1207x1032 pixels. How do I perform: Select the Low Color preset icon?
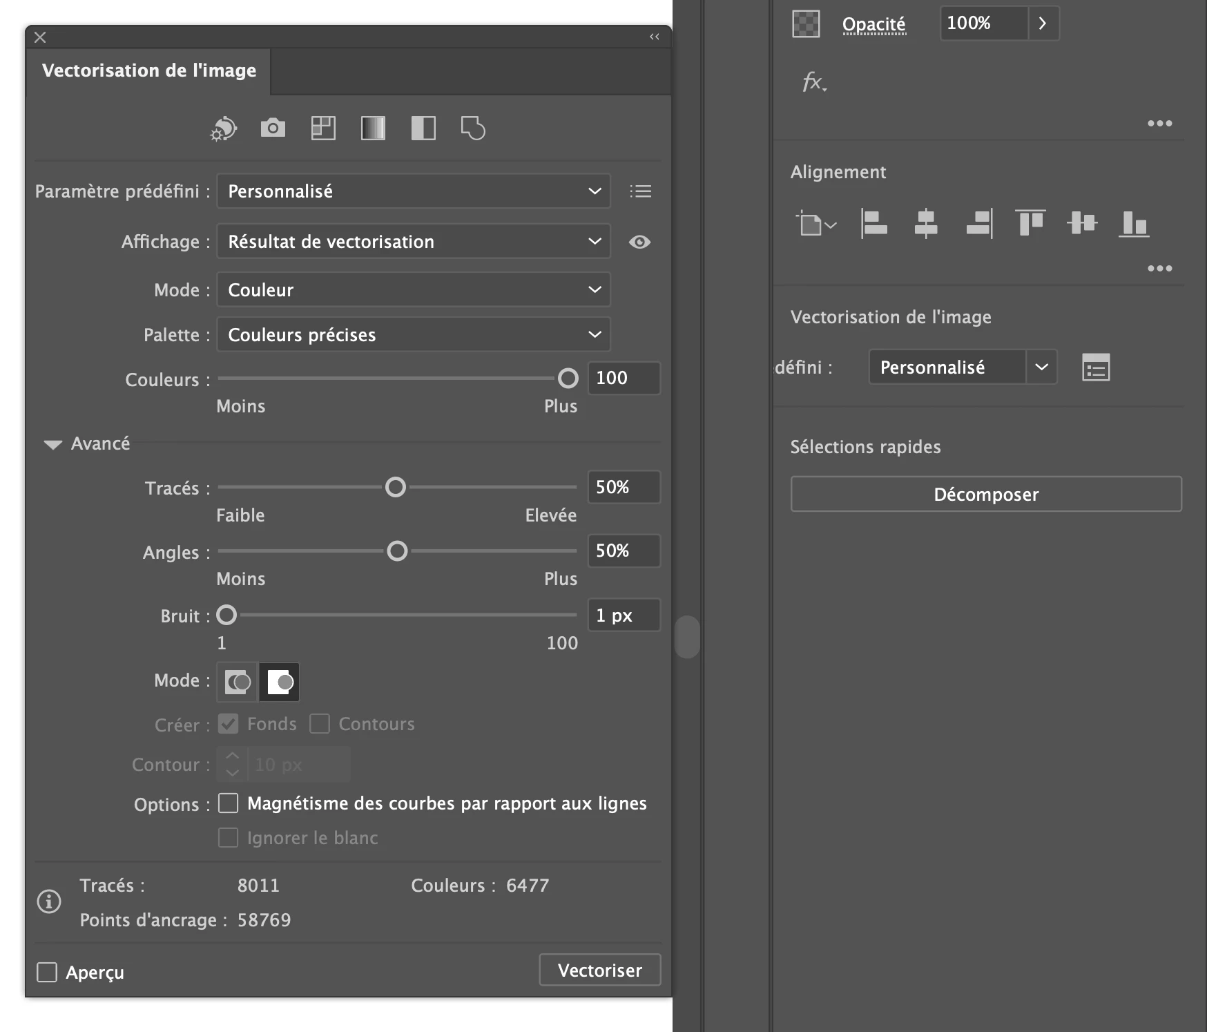[323, 128]
